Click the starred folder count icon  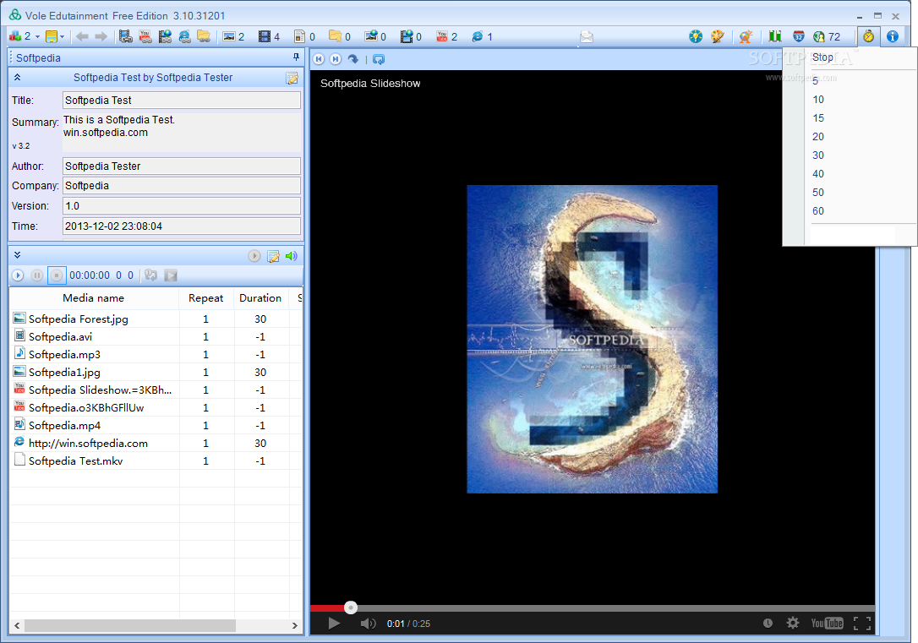335,36
